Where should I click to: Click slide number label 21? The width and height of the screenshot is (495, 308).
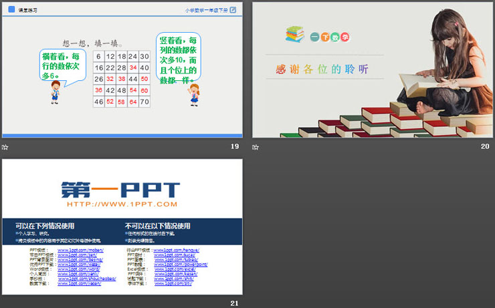pyautogui.click(x=234, y=303)
